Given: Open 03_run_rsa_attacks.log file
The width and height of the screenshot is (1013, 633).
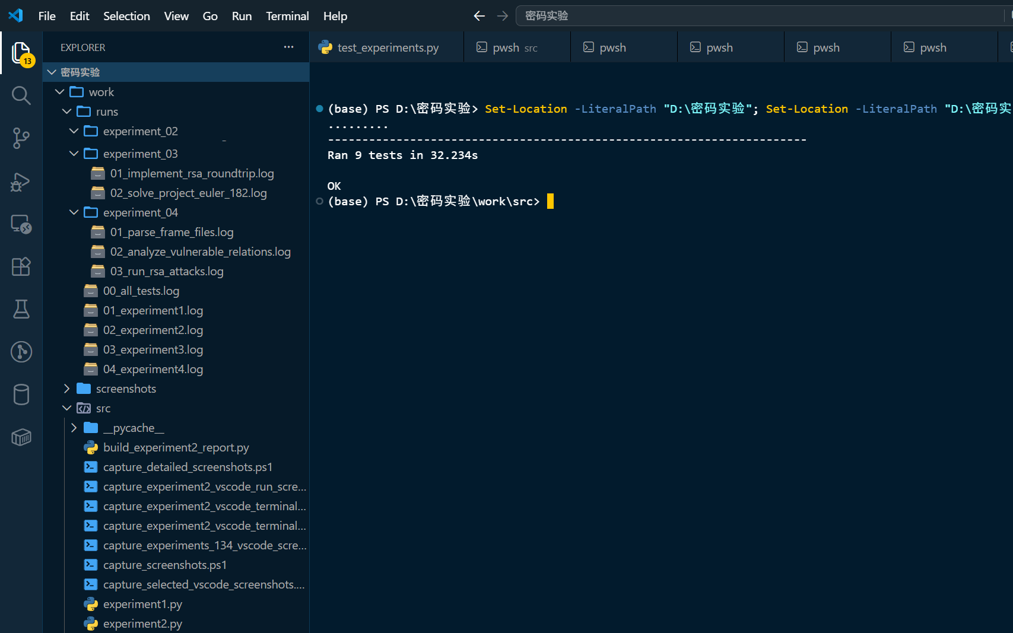Looking at the screenshot, I should 167,271.
